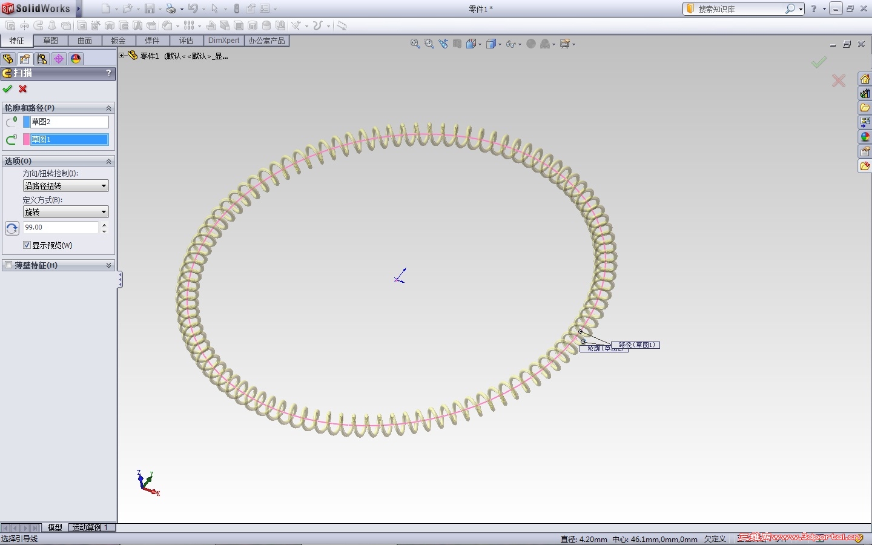Open the SolidWorks Resources home icon
This screenshot has width=872, height=545.
click(865, 79)
